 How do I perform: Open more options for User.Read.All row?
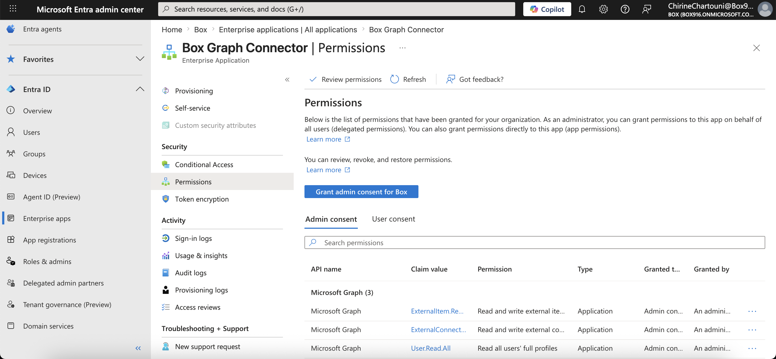point(752,348)
